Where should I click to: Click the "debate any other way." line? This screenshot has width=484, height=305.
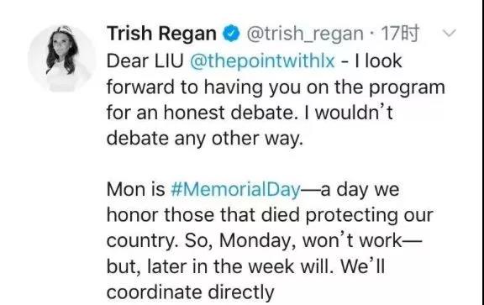pos(205,139)
